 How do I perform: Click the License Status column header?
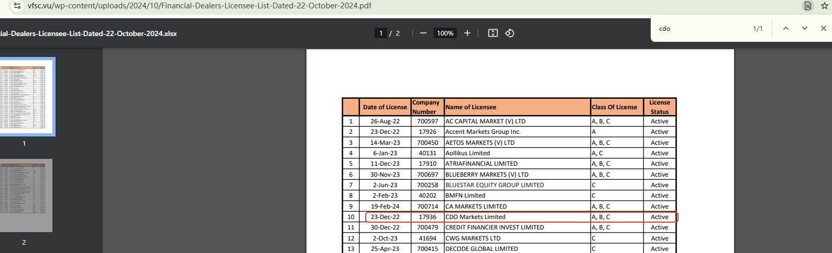click(x=660, y=107)
